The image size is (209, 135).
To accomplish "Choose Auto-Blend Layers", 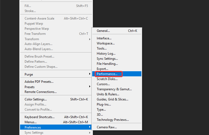I will [x=56, y=49].
